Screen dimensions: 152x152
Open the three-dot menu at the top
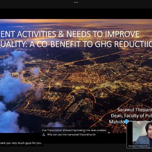[76, 2]
